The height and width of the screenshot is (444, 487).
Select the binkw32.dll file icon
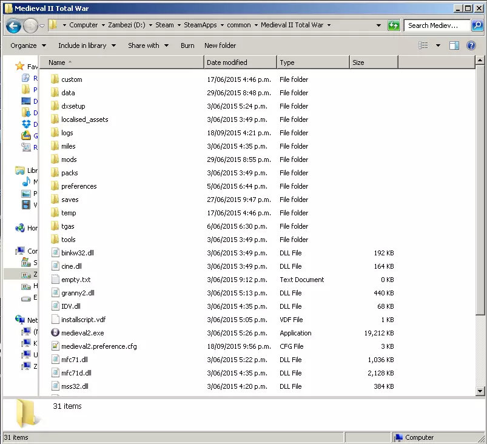pos(55,252)
